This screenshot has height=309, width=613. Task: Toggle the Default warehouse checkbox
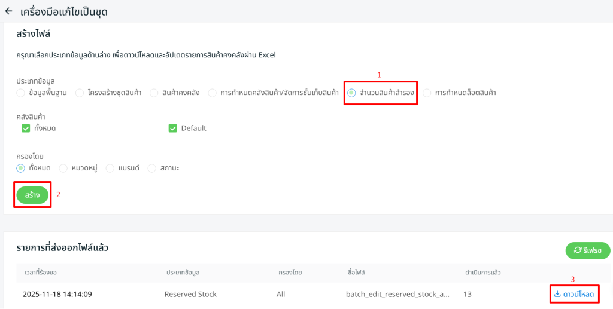click(x=173, y=128)
